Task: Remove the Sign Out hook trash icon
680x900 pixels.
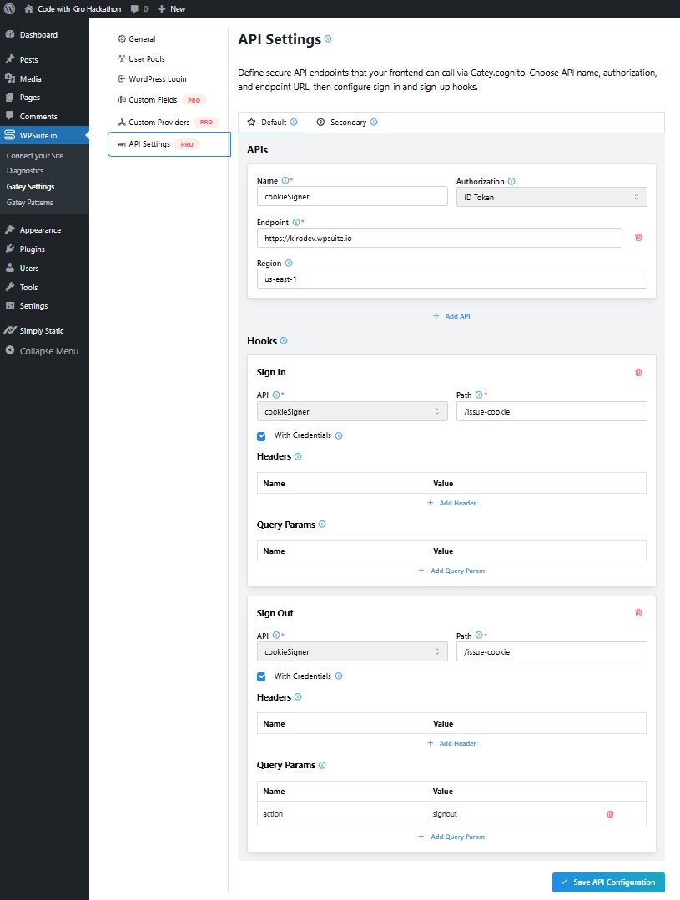Action: (x=638, y=613)
